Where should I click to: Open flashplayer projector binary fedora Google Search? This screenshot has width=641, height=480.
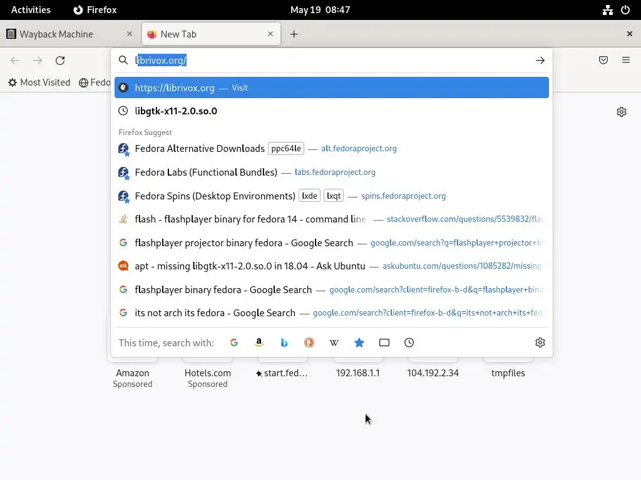(332, 243)
